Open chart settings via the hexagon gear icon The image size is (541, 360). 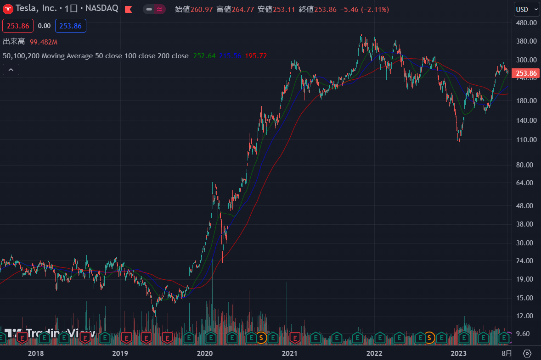pyautogui.click(x=527, y=354)
